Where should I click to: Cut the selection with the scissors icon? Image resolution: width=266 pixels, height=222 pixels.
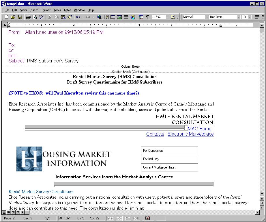(50, 17)
